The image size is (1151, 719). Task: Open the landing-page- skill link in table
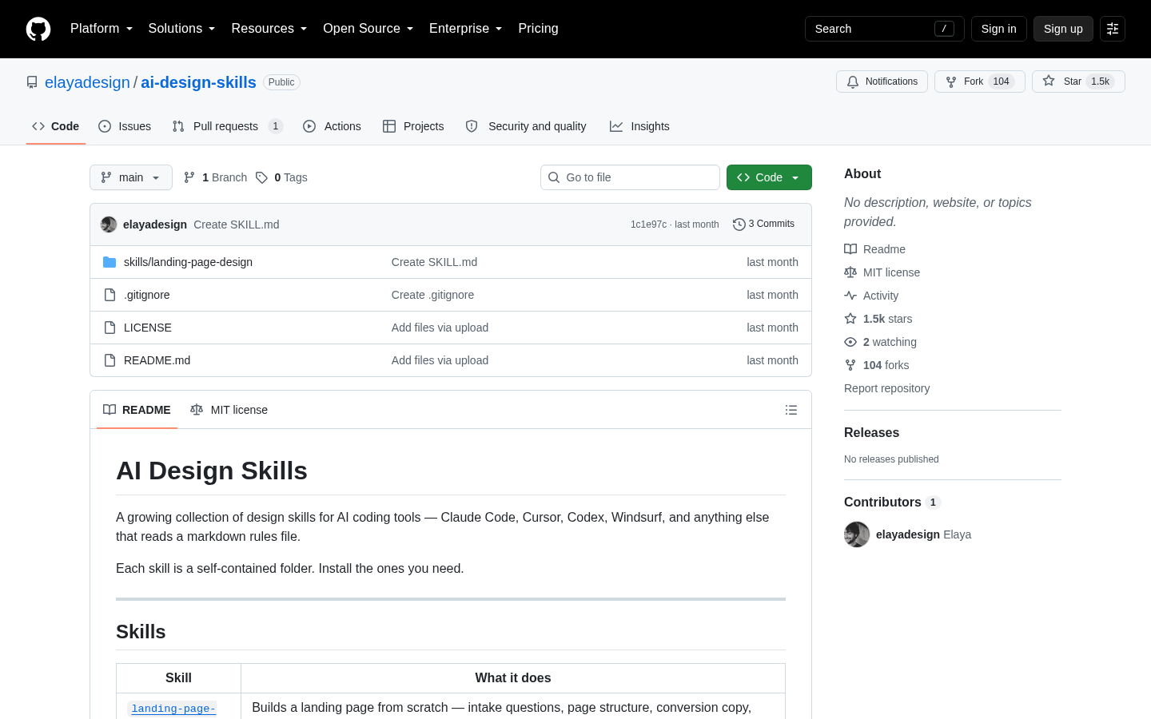click(x=173, y=709)
